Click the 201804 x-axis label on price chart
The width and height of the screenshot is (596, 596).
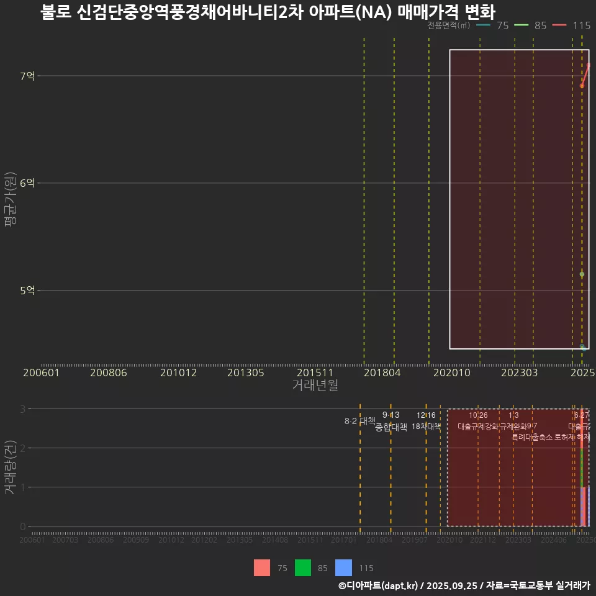(381, 372)
